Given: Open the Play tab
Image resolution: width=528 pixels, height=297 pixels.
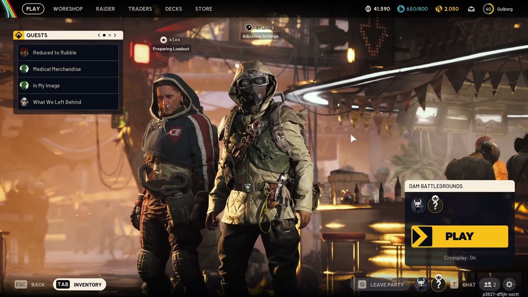Looking at the screenshot, I should pos(33,9).
